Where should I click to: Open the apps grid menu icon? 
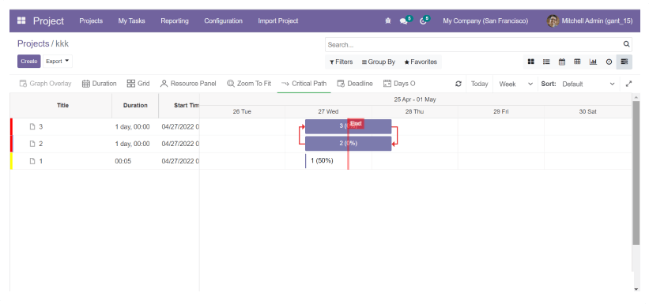pos(21,21)
